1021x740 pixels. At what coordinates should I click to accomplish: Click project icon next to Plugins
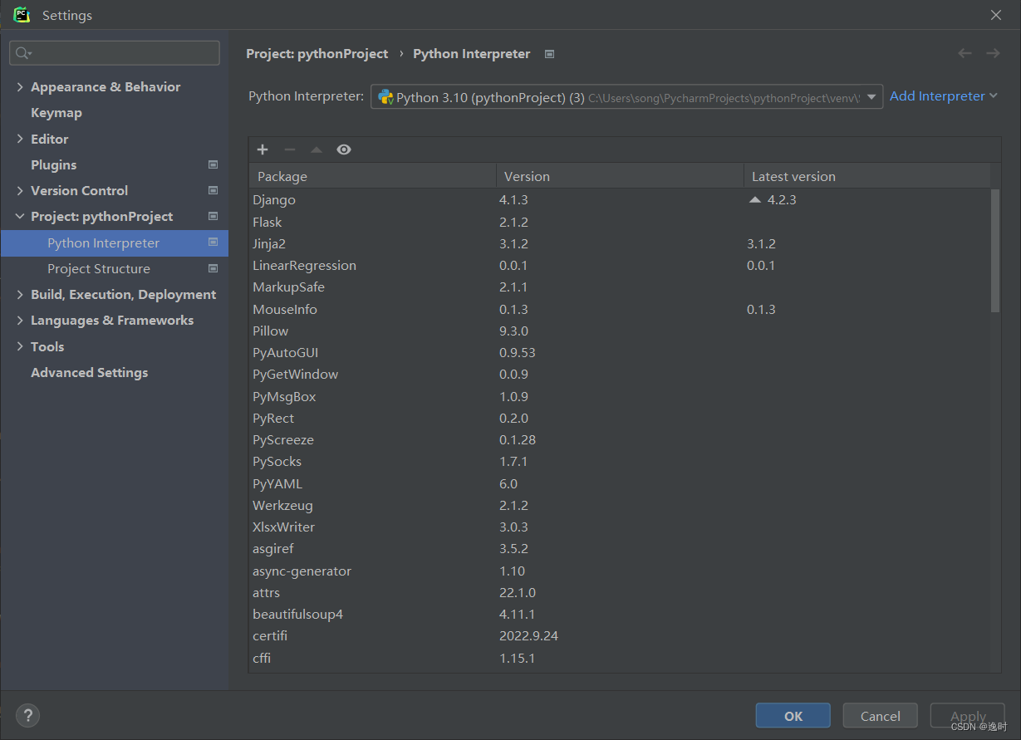[x=213, y=164]
